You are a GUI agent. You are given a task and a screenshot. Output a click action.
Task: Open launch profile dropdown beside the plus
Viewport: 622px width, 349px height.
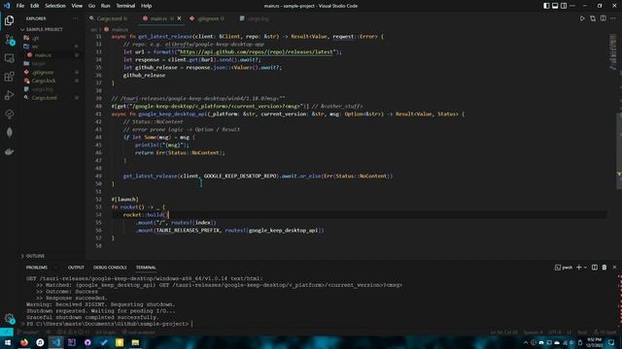click(x=585, y=268)
